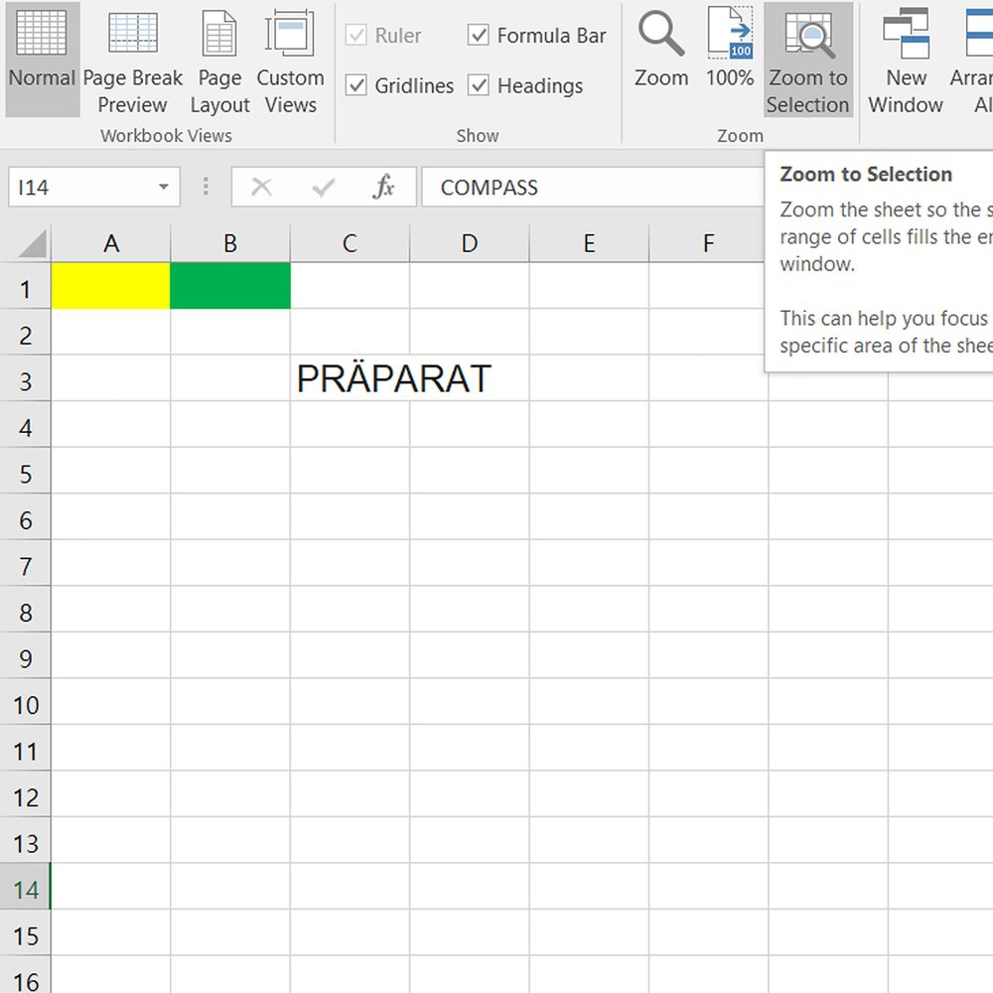Disable the Headings checkbox
This screenshot has height=993, width=993.
[x=479, y=86]
